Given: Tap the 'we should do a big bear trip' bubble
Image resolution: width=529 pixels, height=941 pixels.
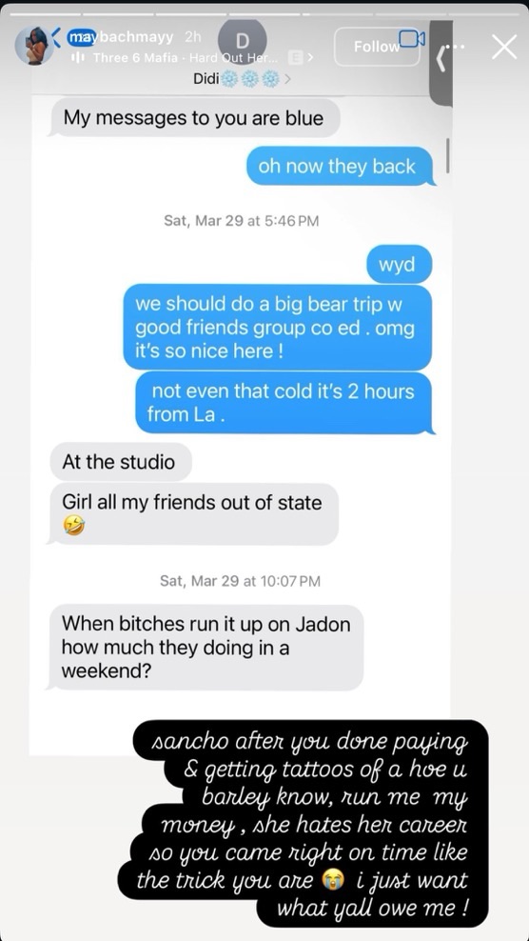Looking at the screenshot, I should click(278, 327).
